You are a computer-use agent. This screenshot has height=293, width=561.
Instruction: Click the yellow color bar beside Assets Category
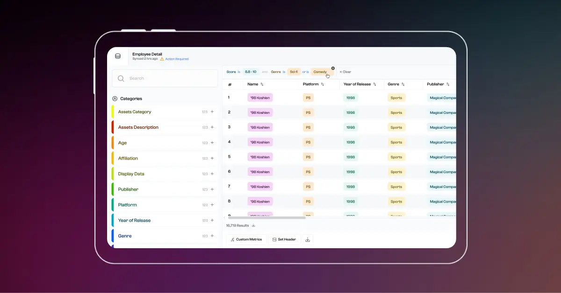(113, 112)
